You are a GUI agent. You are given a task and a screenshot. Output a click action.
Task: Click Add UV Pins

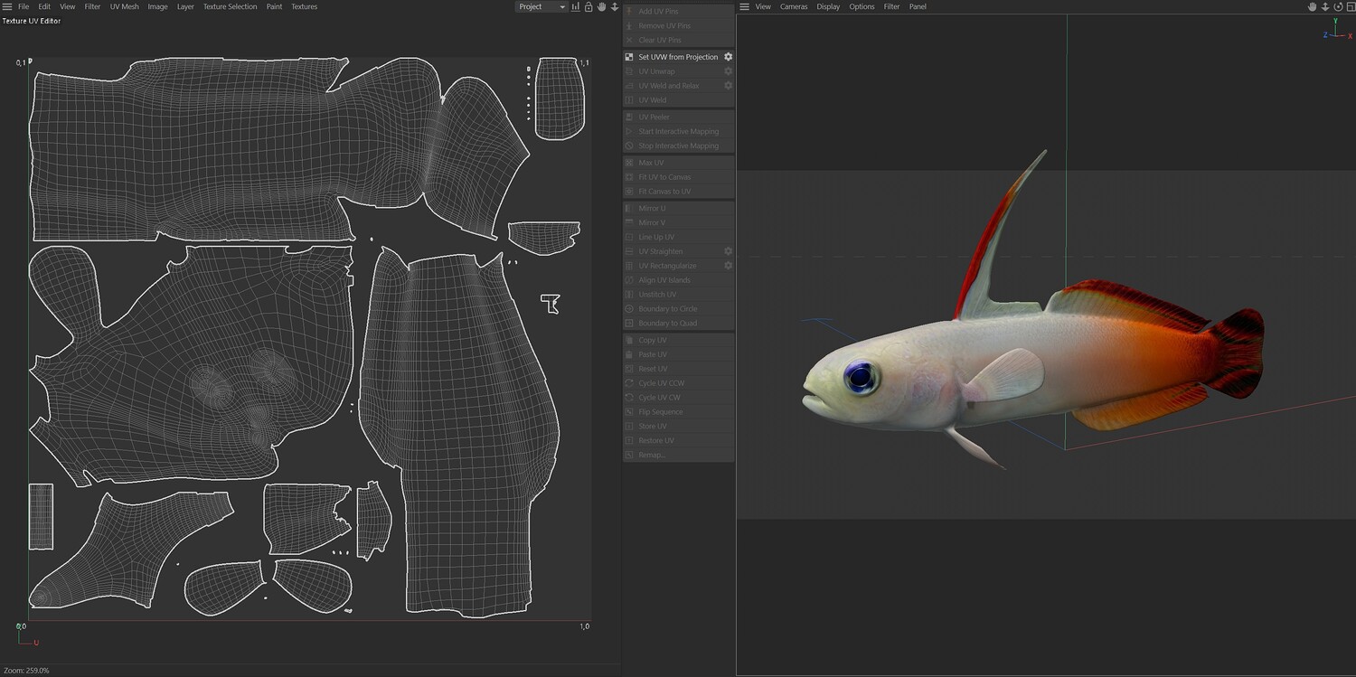[x=678, y=11]
